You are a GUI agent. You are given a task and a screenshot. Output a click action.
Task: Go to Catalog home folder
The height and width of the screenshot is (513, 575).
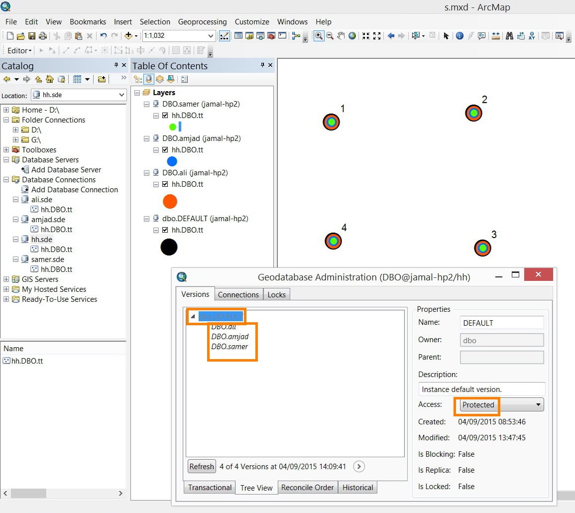tap(50, 79)
